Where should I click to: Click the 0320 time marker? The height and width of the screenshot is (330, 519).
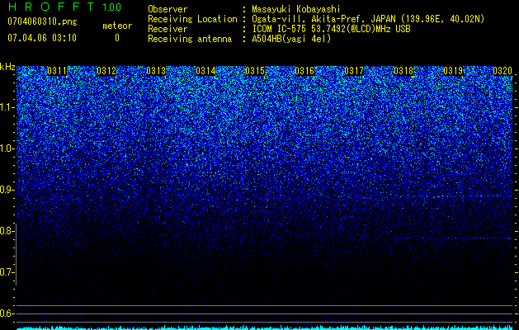click(x=502, y=71)
